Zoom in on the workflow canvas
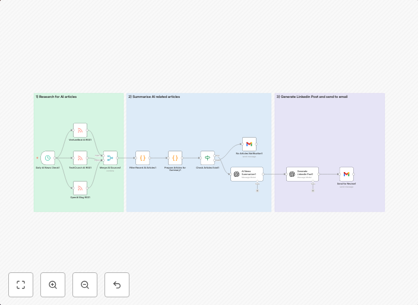 pos(53,285)
